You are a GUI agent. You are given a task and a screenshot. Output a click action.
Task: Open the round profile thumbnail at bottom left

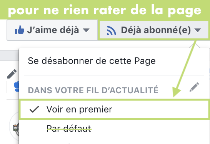point(14,126)
